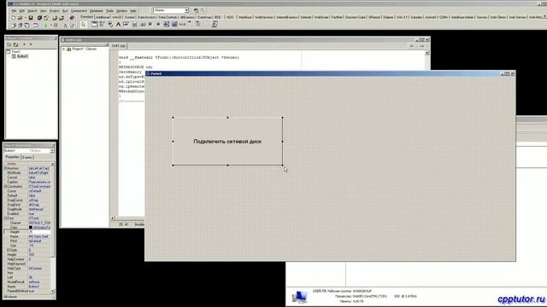Click the Open Project toolbar icon

(x=45, y=17)
